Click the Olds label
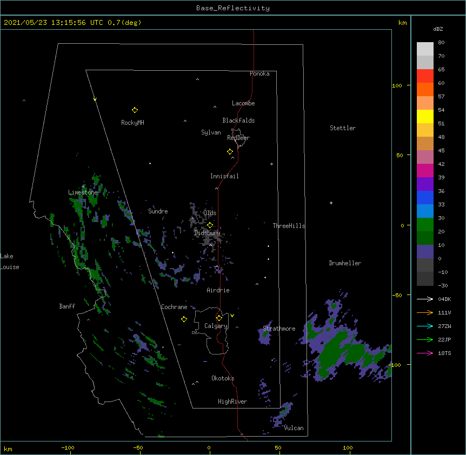This screenshot has width=466, height=455. [210, 213]
